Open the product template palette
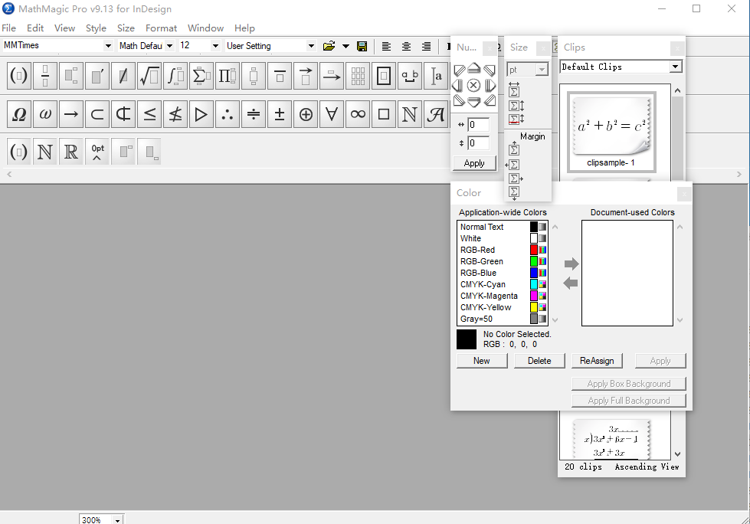This screenshot has width=750, height=524. click(228, 76)
